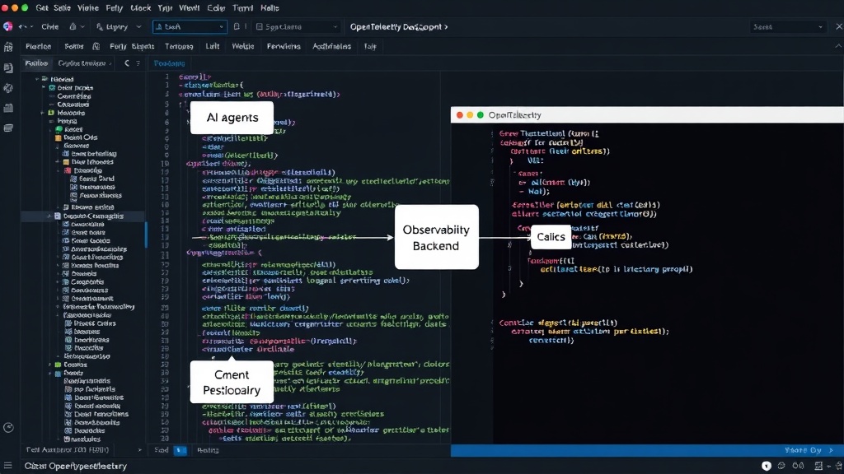Click the layout icon in bottom-right status
This screenshot has height=474, width=844.
tap(818, 466)
